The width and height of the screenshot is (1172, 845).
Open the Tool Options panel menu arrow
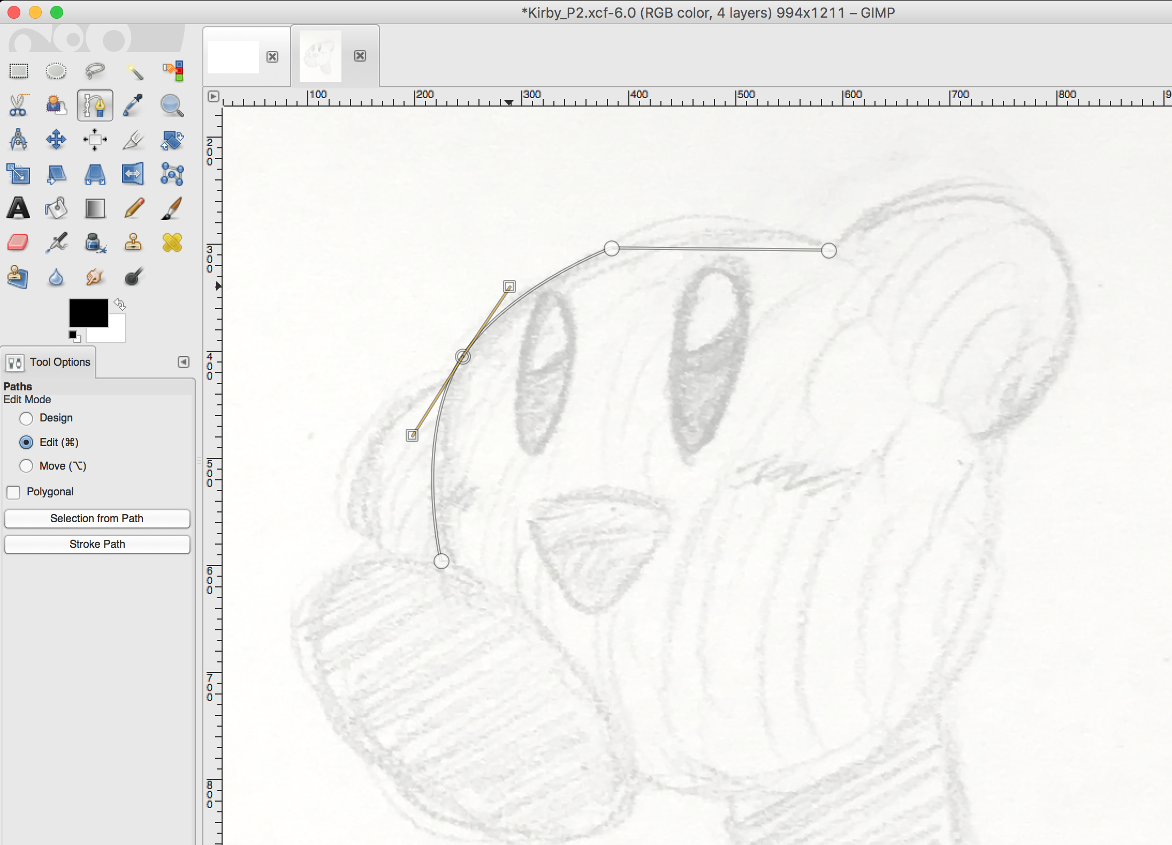click(184, 363)
